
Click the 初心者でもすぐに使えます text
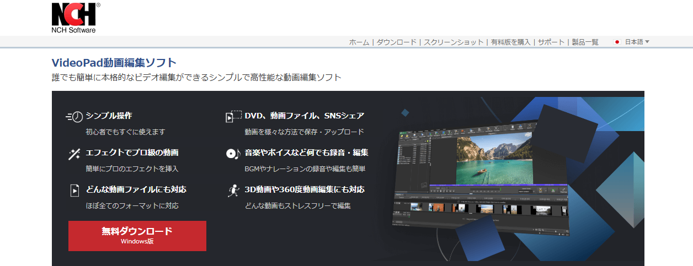[x=125, y=132]
